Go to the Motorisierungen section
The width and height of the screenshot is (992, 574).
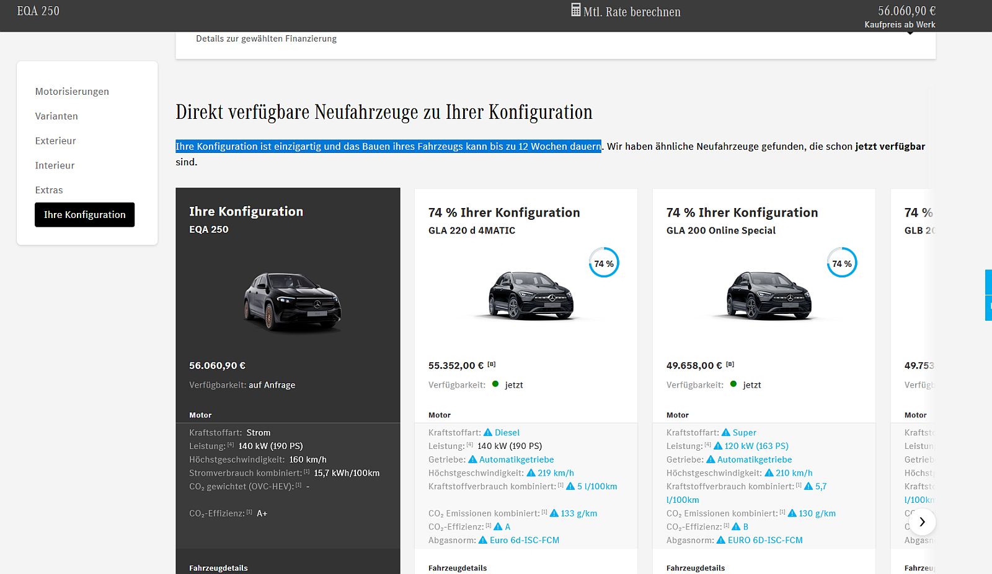[x=72, y=92]
